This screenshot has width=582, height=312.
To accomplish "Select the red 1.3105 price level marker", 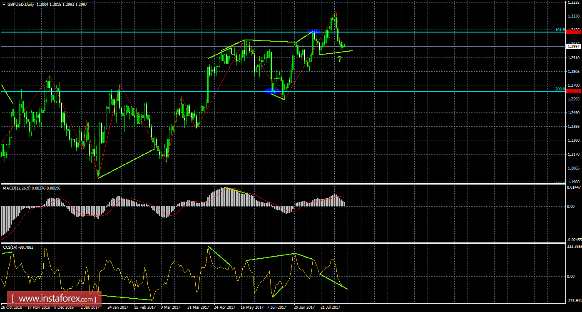I will click(x=574, y=32).
